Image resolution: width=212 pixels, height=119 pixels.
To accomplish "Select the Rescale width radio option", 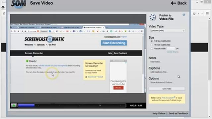I will pos(152,49).
